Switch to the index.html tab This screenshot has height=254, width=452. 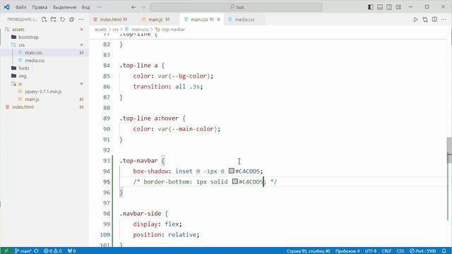click(111, 19)
